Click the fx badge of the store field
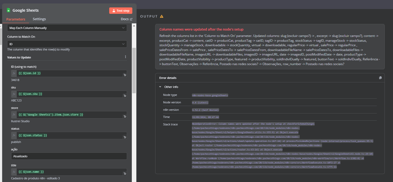This screenshot has width=393, height=182. click(x=14, y=115)
